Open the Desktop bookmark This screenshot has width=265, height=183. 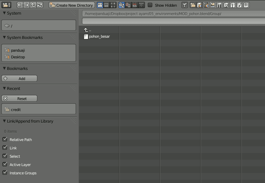point(39,57)
